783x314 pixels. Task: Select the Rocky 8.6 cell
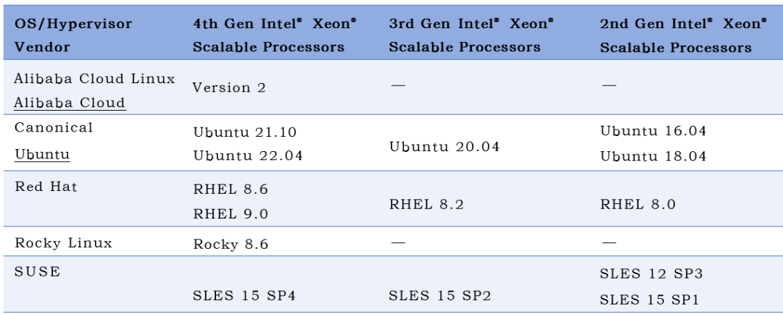pyautogui.click(x=231, y=245)
